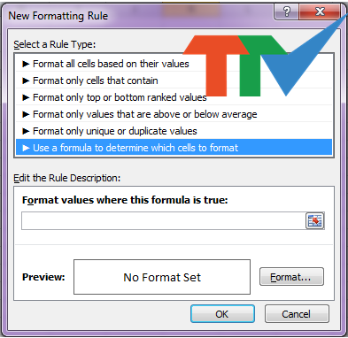Confirm the rule with the OK button
Screen dimensions: 348x338
(x=222, y=314)
